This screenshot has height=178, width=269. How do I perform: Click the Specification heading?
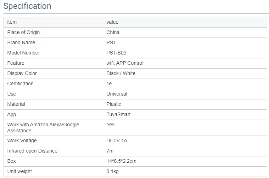point(27,6)
